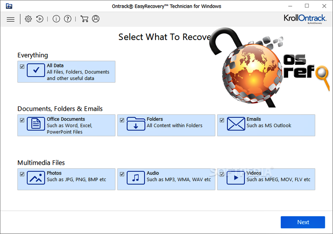Screen dimensions: 333x234
Task: Open the help question mark icon
Action: (68, 19)
